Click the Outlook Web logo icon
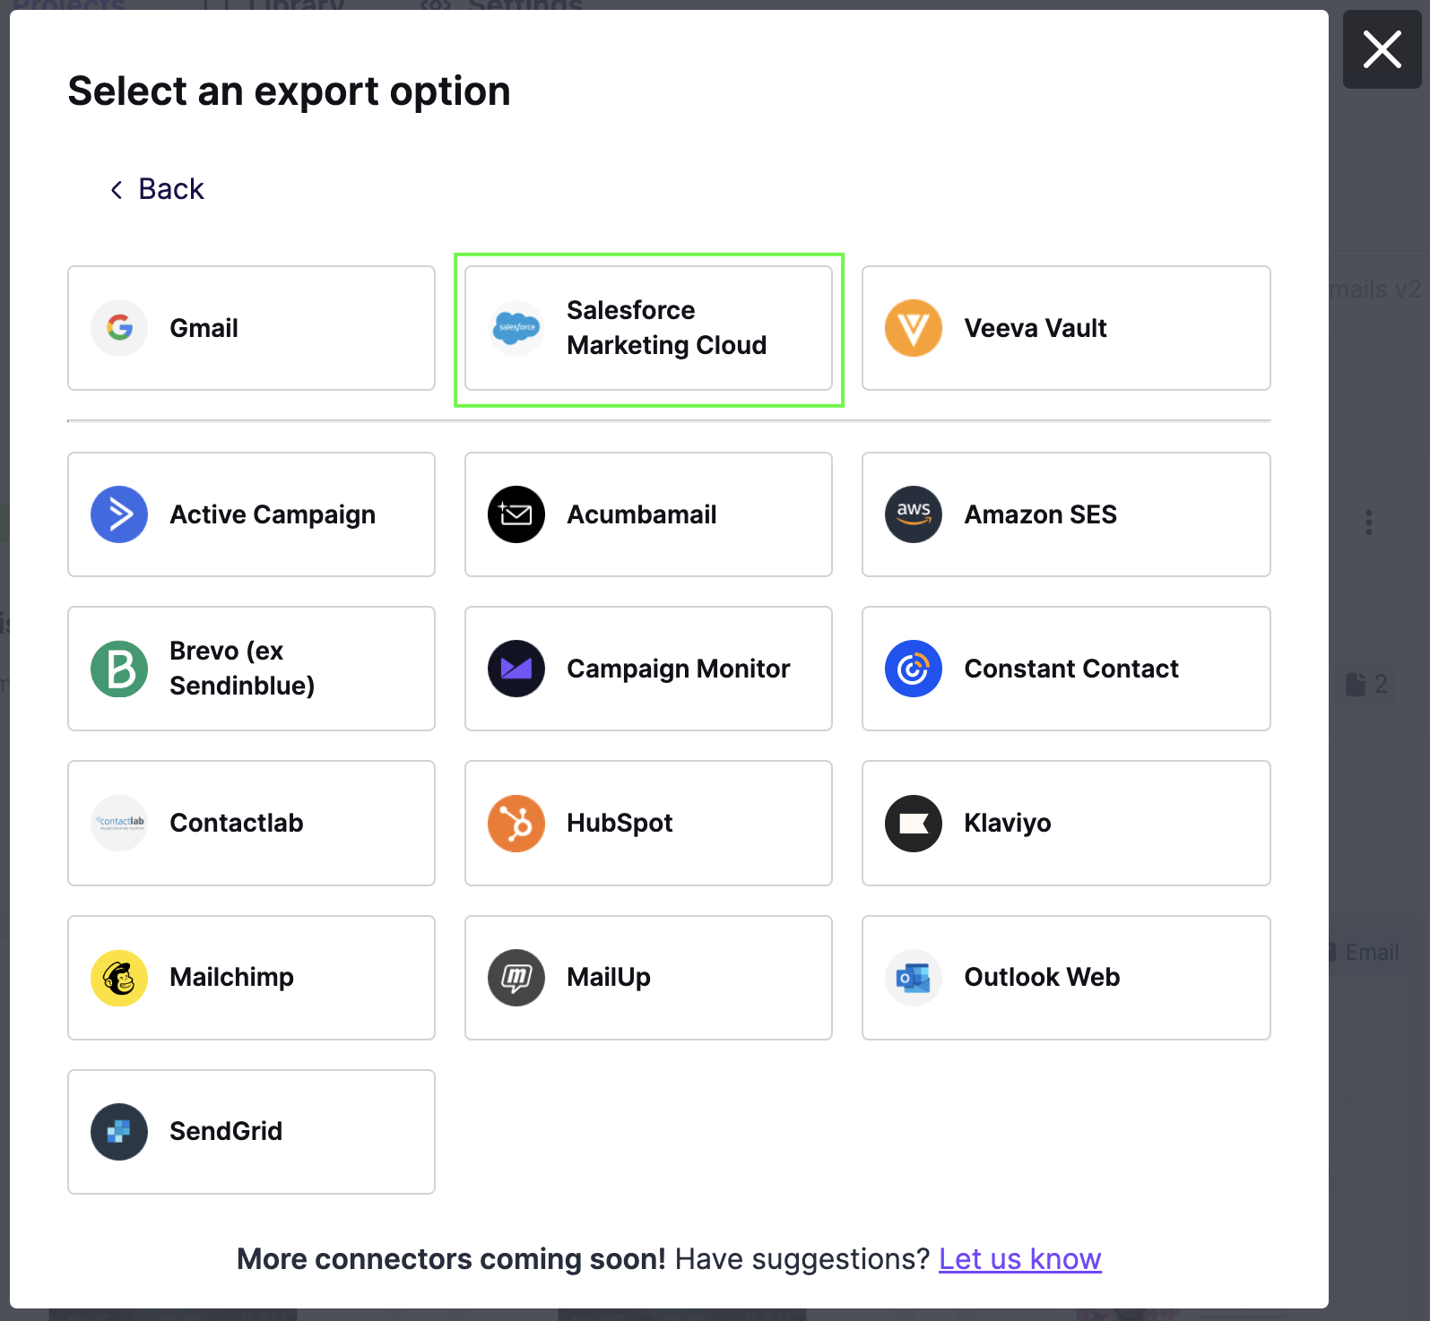The height and width of the screenshot is (1321, 1430). pyautogui.click(x=914, y=977)
